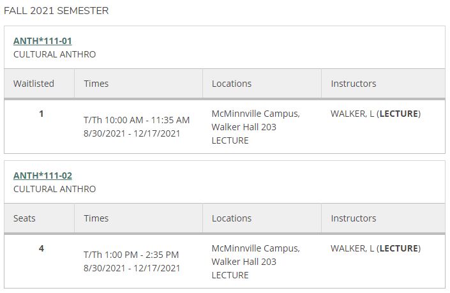Click the waitlisted count of 1

[41, 114]
